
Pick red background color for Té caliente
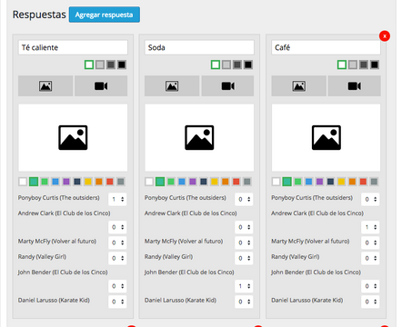pyautogui.click(x=110, y=182)
